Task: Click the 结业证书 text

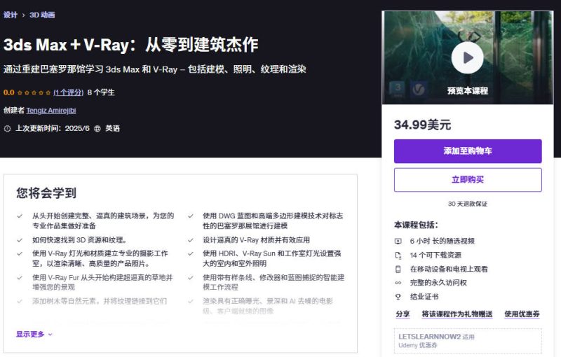Action: tap(424, 297)
